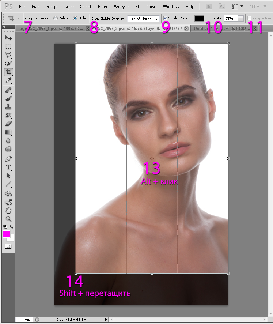The height and width of the screenshot is (324, 273).
Task: Select the Rectangular Marquee tool
Action: [x=8, y=46]
